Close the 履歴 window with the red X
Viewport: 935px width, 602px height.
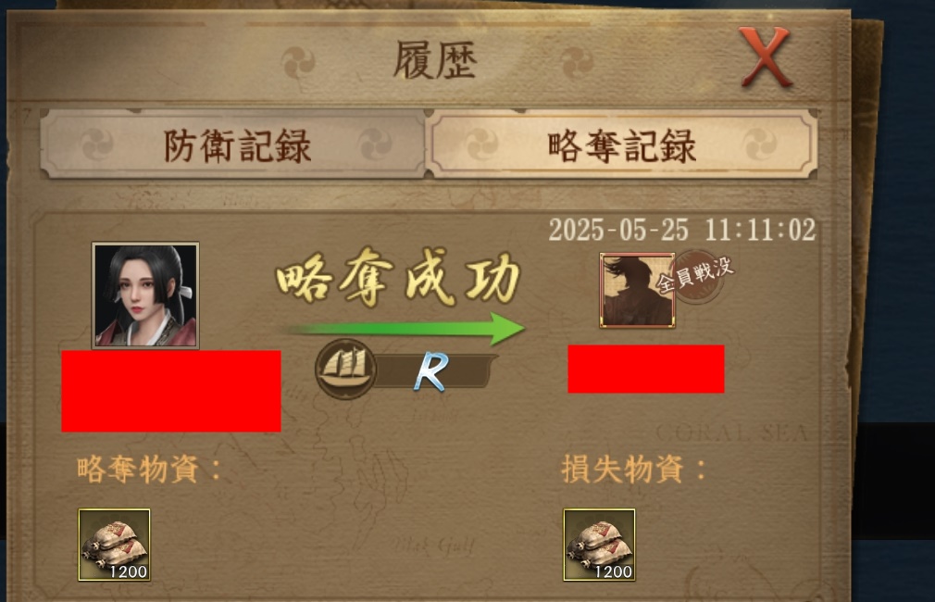click(x=765, y=57)
